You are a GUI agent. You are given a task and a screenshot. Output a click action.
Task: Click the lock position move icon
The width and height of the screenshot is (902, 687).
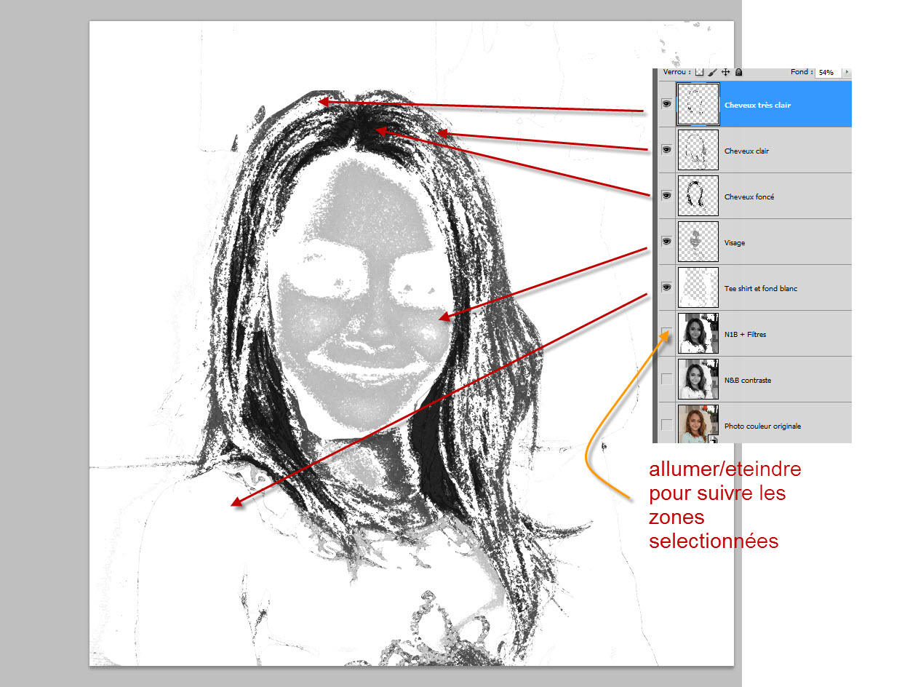726,73
